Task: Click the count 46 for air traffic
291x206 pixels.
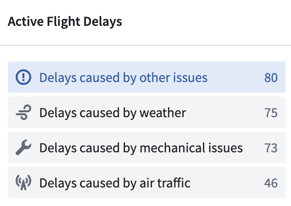Action: [271, 183]
